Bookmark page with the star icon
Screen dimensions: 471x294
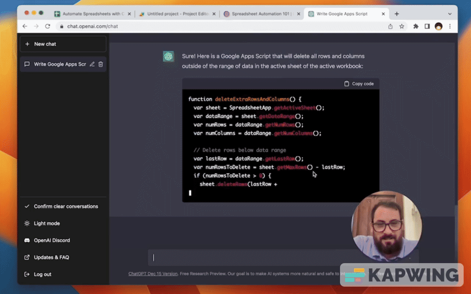pos(401,26)
